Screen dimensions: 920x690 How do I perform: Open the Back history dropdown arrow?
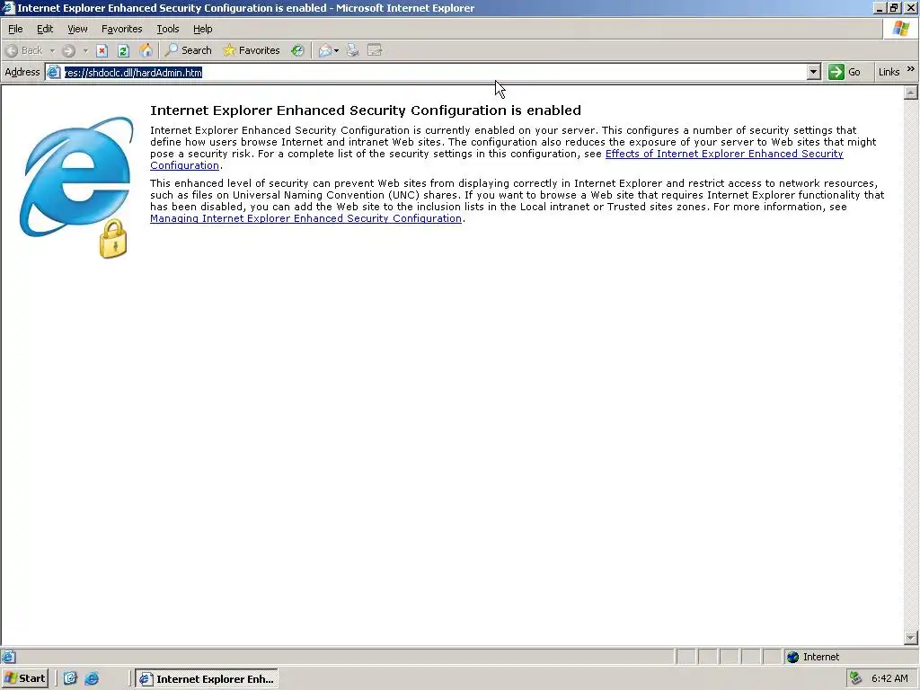tap(51, 50)
